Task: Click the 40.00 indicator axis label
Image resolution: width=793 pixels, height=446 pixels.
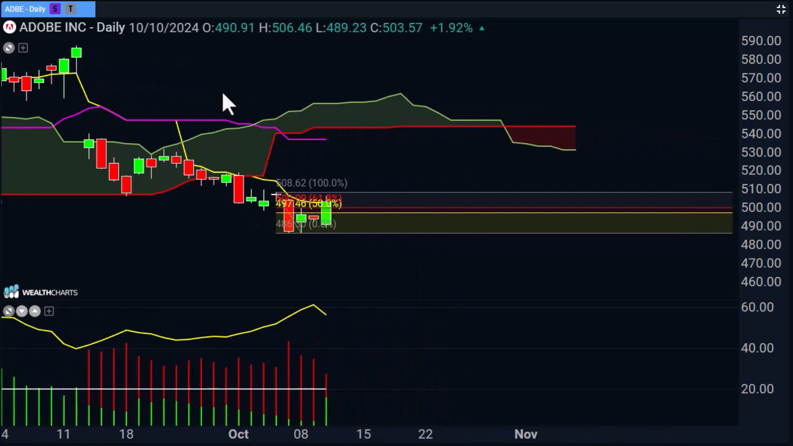Action: click(757, 348)
